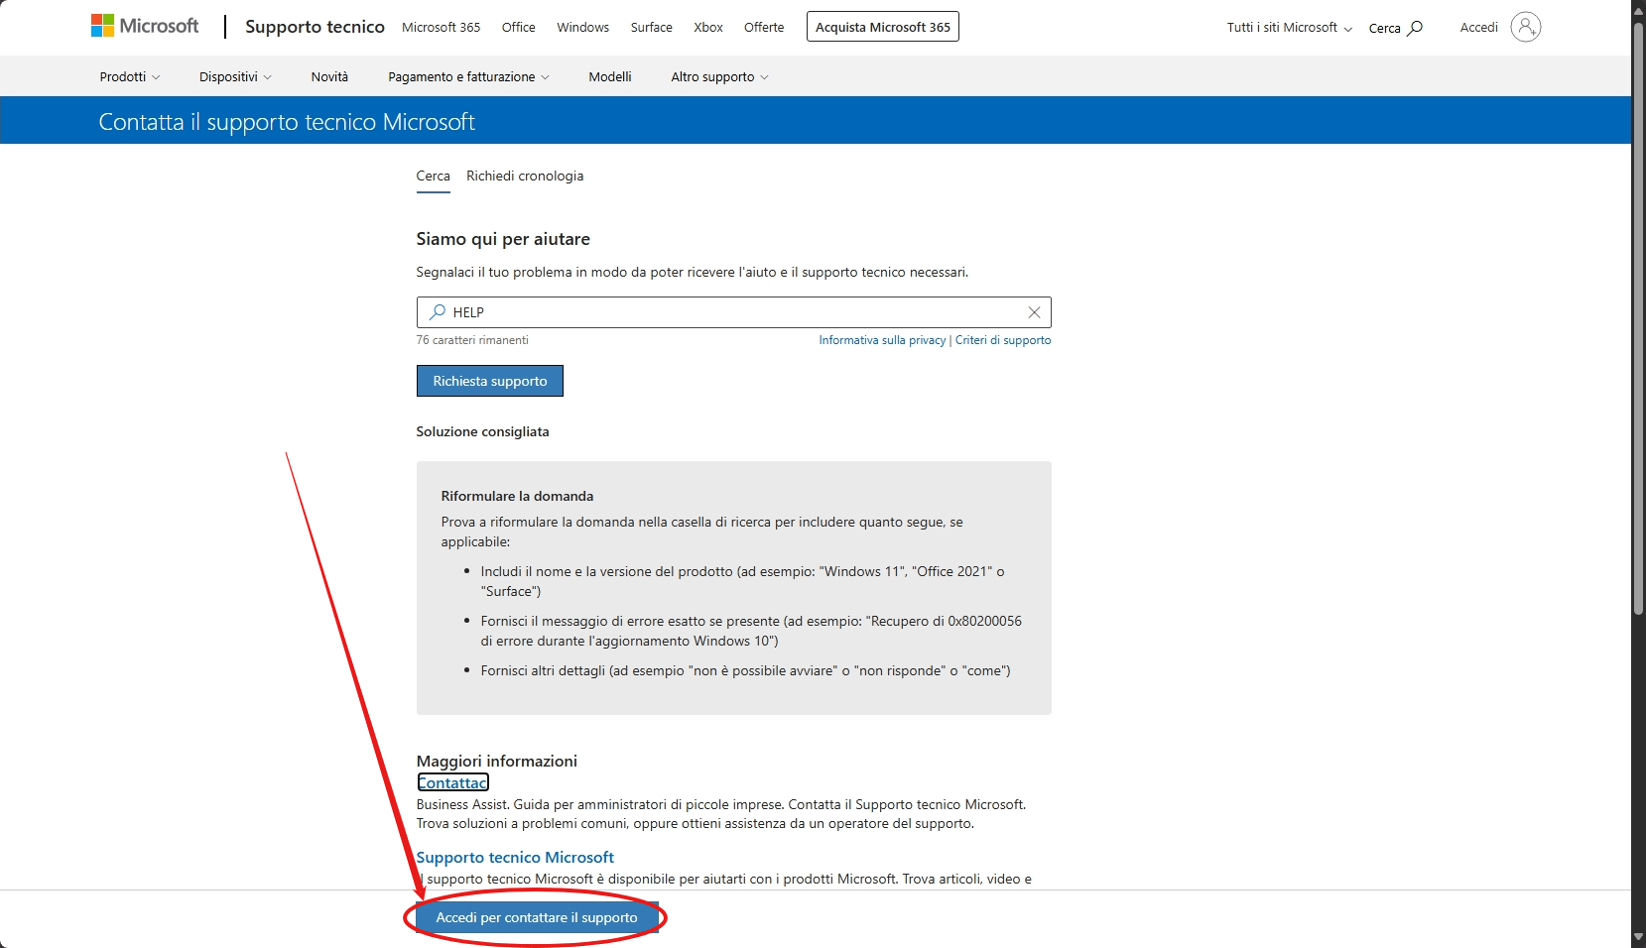Click the Richiesta supporto button

tap(490, 381)
